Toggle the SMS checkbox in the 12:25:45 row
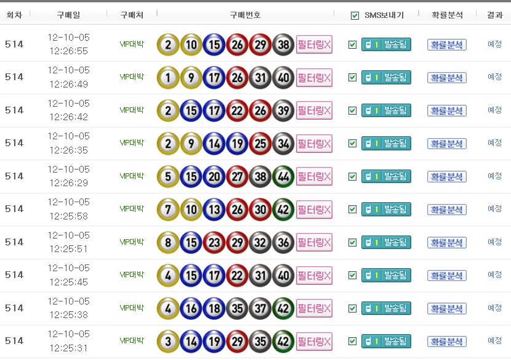 pos(352,275)
